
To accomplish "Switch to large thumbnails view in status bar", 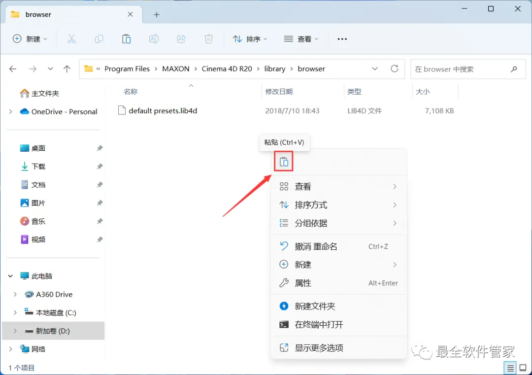I will [x=523, y=368].
